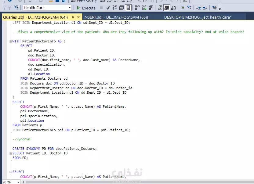Click 'pd.Patient_ID,' in the CTE

[42, 51]
